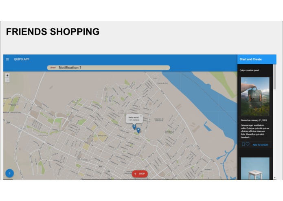Click the FRIENDS SHOPPING heading
The image size is (283, 201).
pyautogui.click(x=53, y=32)
